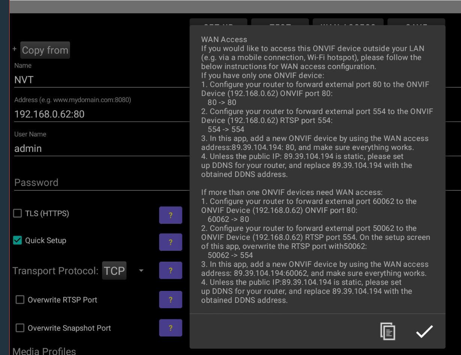Image resolution: width=461 pixels, height=355 pixels.
Task: Copy WAN access instructions using the copy icon
Action: tap(388, 331)
